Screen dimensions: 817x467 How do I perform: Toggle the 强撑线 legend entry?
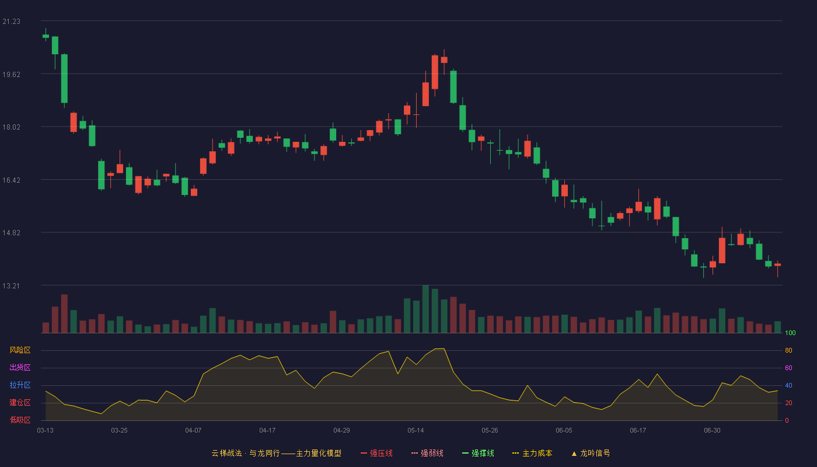[x=478, y=453]
